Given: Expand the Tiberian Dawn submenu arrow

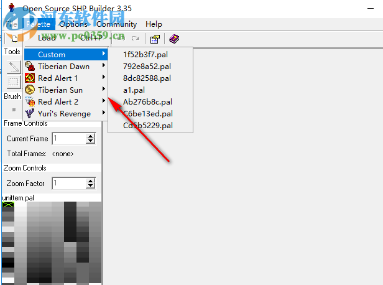Looking at the screenshot, I should tap(104, 65).
